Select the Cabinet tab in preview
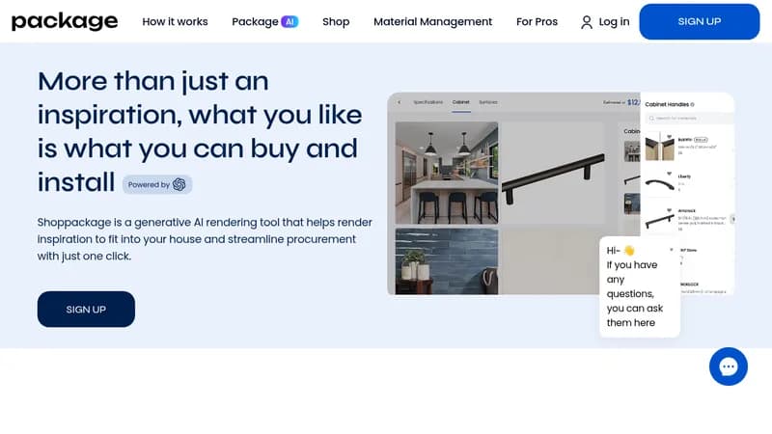The image size is (772, 434). [461, 102]
